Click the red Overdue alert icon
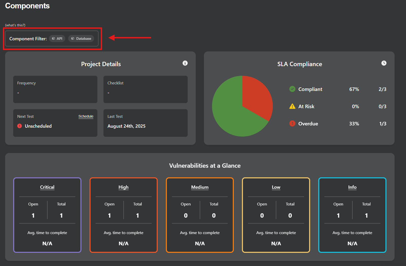406x266 pixels. [292, 123]
